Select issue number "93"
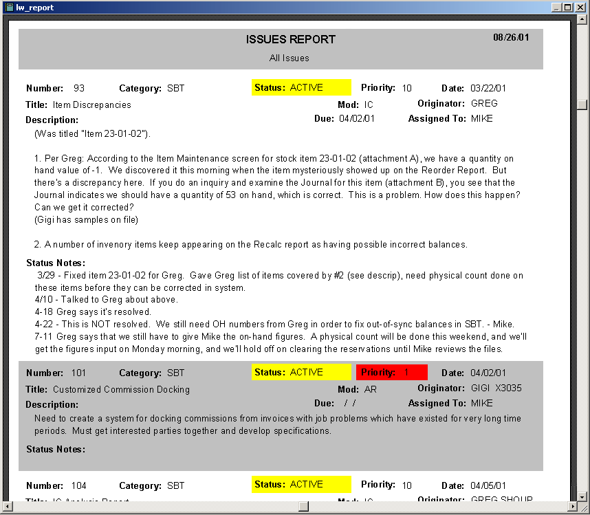 (79, 88)
